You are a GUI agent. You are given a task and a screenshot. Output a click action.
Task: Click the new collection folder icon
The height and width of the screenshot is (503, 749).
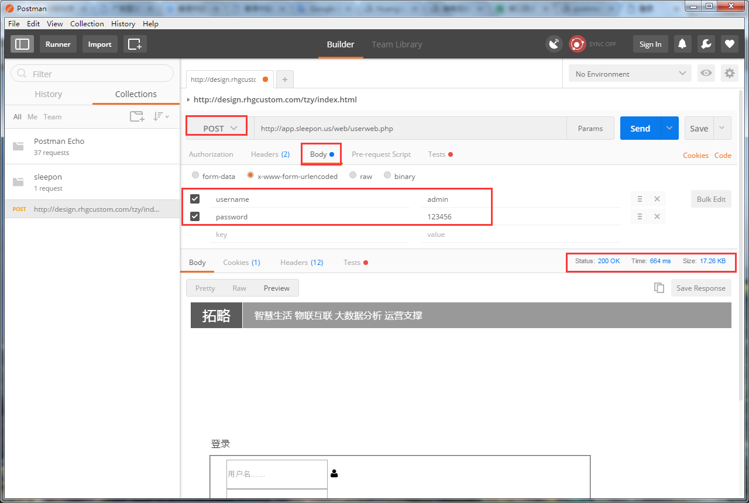(x=137, y=116)
